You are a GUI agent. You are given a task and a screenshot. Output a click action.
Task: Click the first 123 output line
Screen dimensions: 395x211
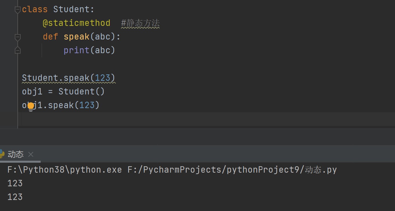[15, 183]
